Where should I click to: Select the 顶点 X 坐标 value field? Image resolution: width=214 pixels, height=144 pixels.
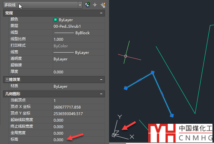click(78, 107)
